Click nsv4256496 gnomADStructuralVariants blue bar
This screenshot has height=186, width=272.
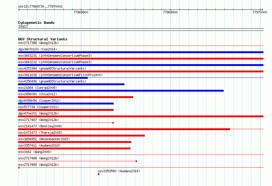[71, 84]
